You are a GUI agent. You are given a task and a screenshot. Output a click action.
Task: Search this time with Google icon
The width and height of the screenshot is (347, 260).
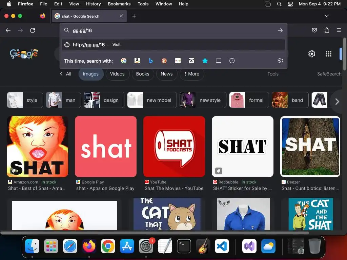(x=124, y=61)
